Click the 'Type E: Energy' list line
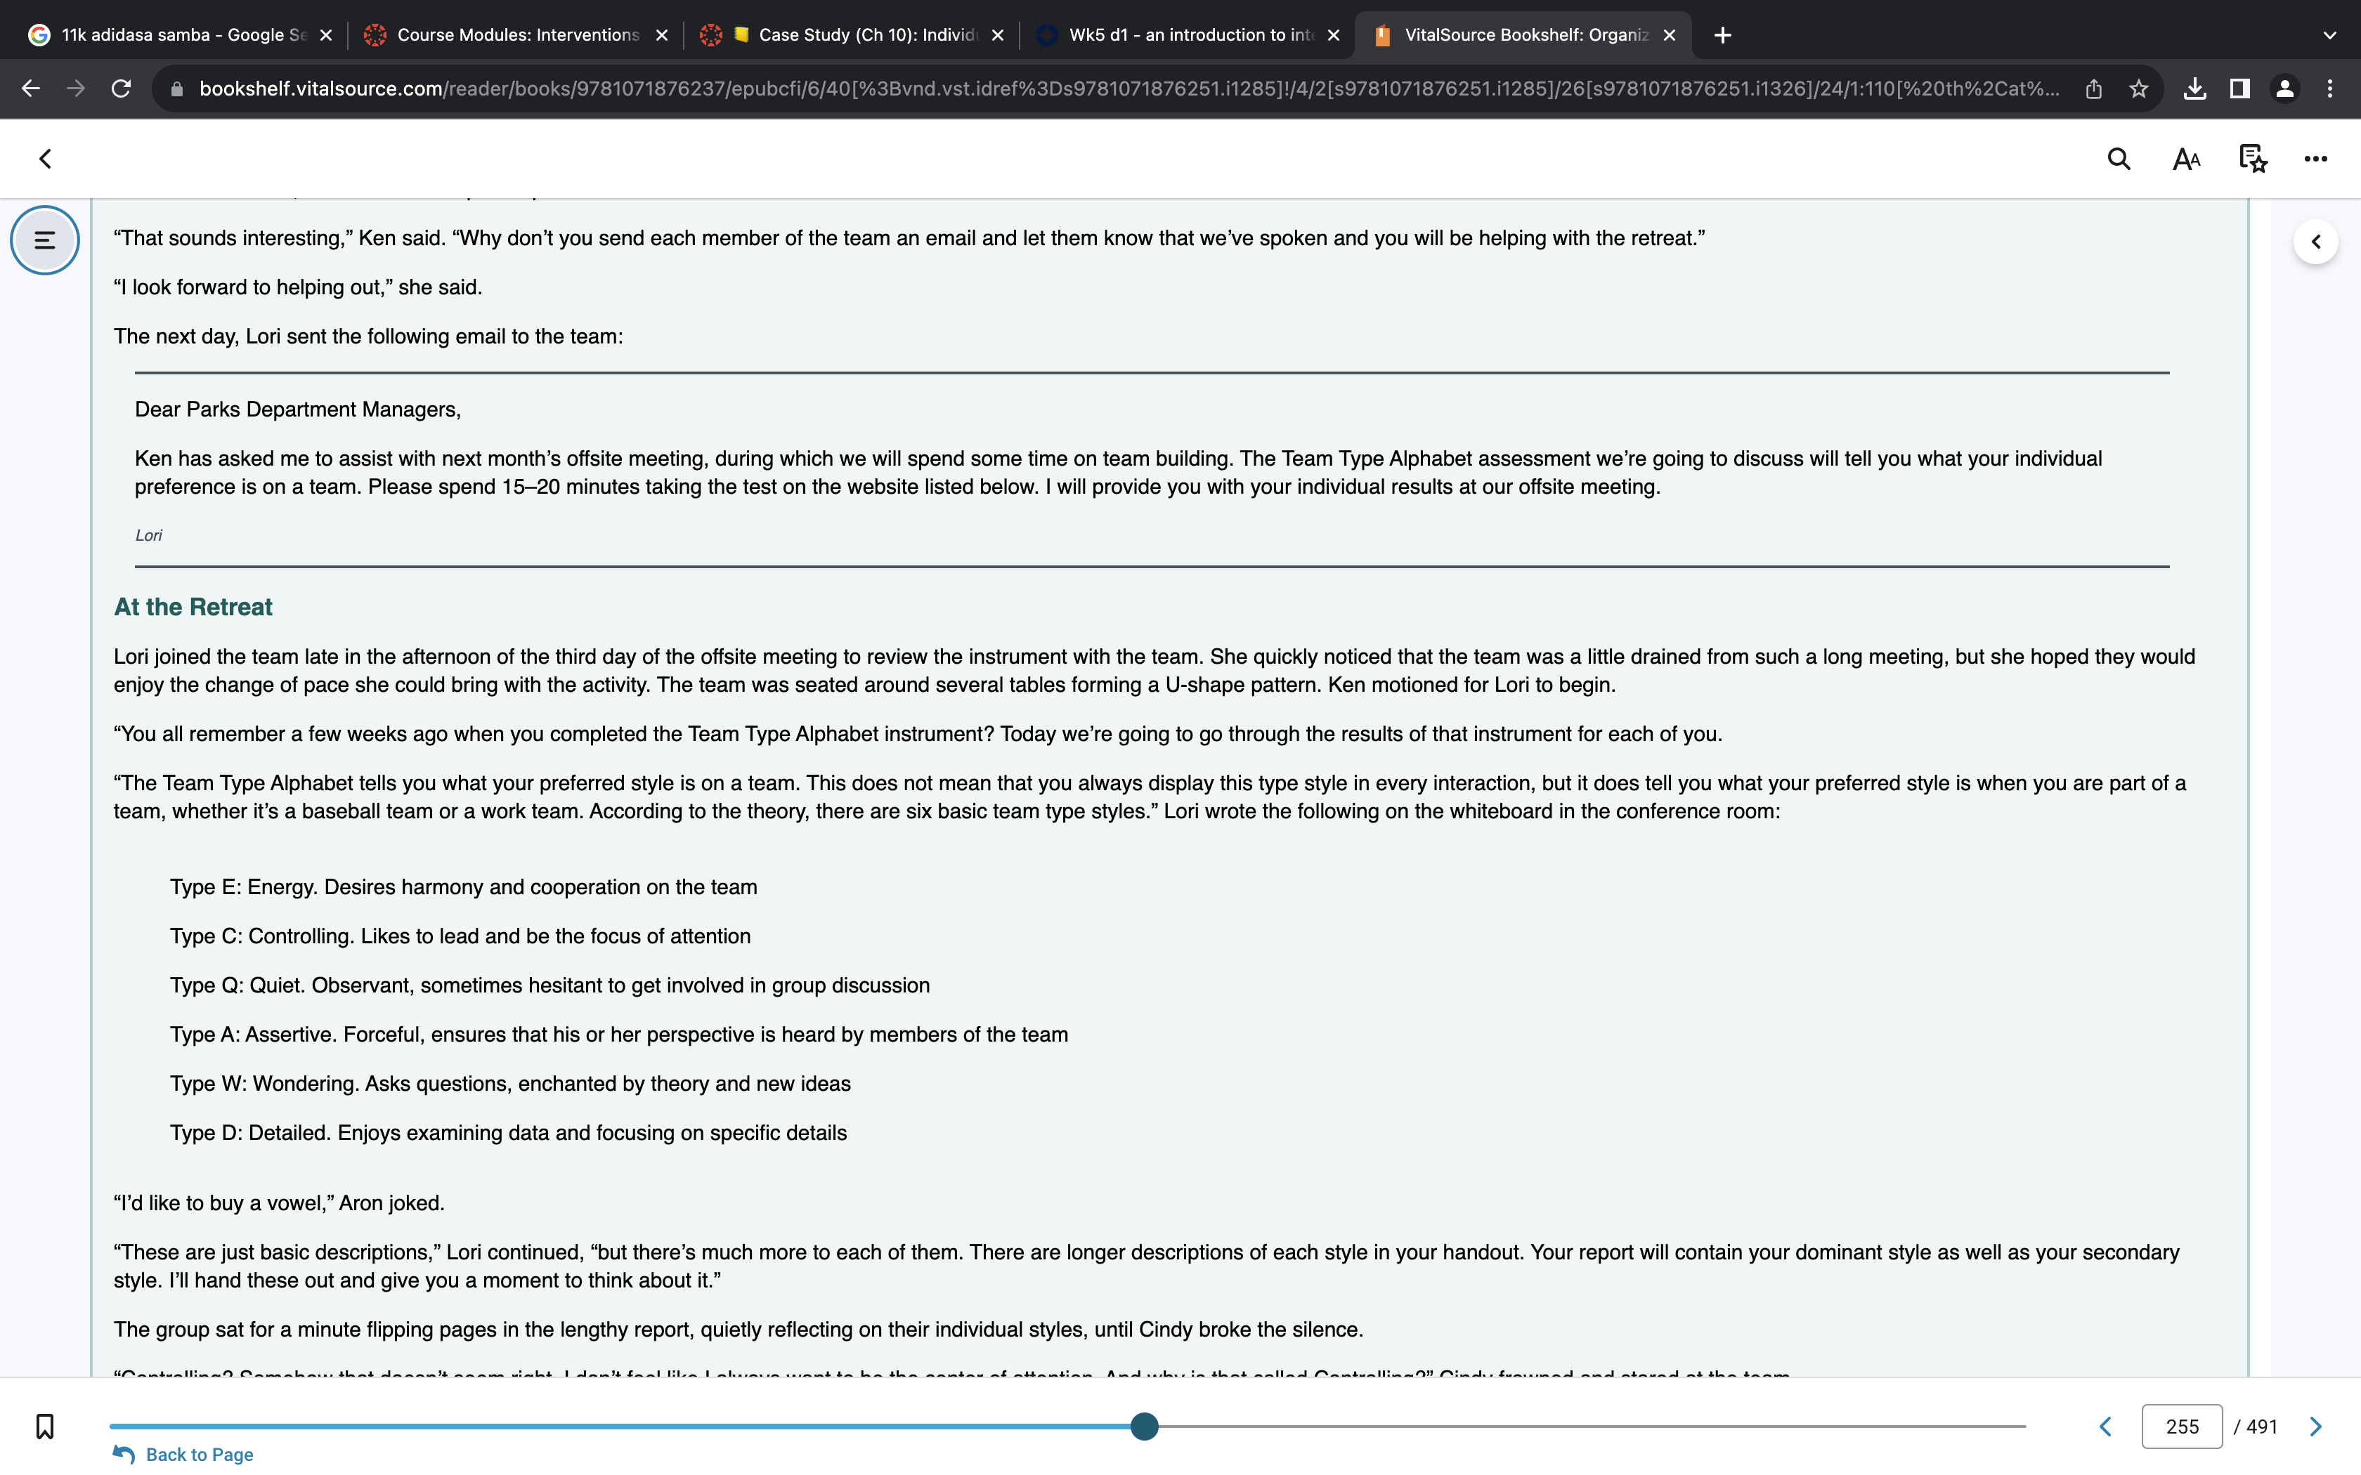This screenshot has height=1475, width=2361. pos(464,886)
